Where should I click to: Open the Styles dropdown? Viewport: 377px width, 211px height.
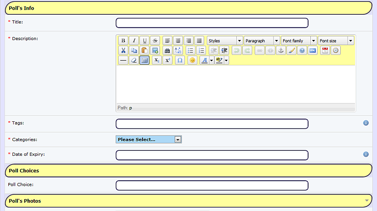225,40
